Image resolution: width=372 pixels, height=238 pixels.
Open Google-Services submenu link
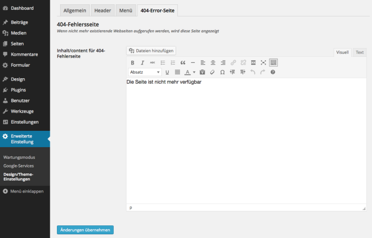[19, 166]
